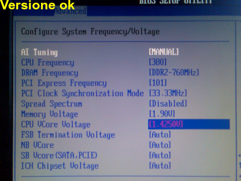Select the DRAM Frequency label
Screen dimensions: 241x181
[50, 73]
